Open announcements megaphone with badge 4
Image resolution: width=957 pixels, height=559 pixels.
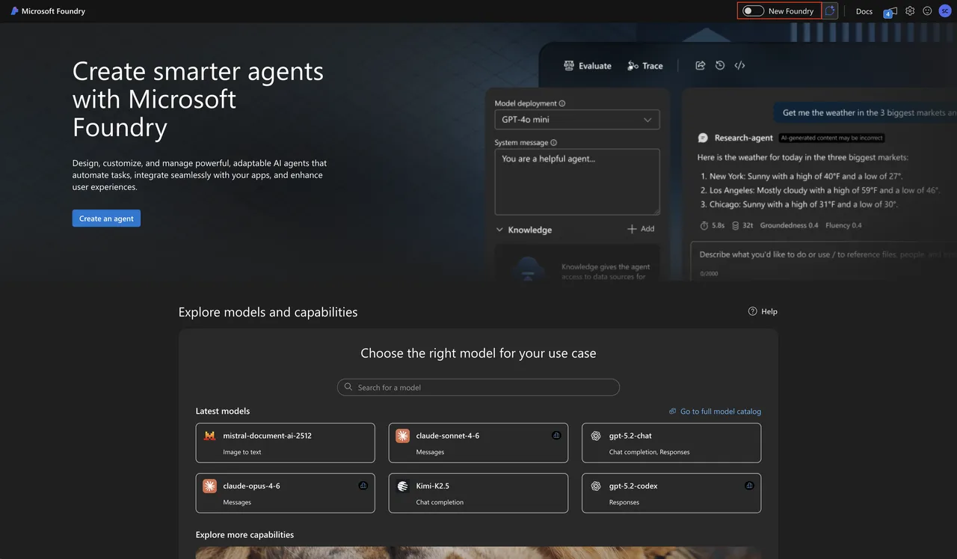pos(890,11)
